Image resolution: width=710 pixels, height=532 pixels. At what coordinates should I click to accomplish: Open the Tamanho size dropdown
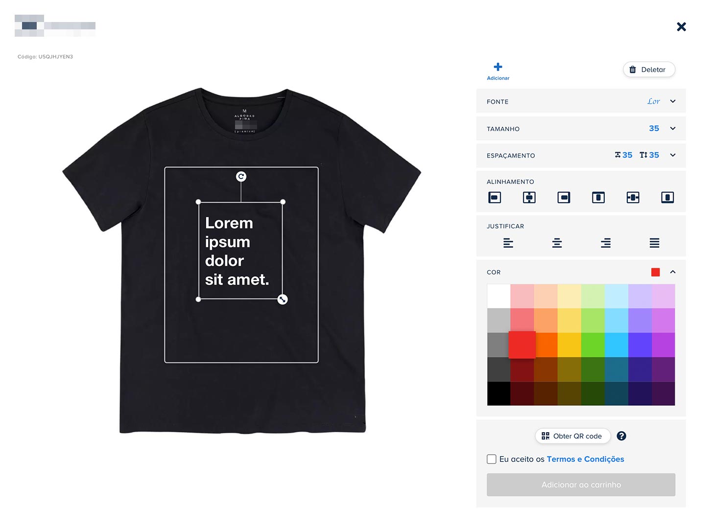(x=673, y=129)
